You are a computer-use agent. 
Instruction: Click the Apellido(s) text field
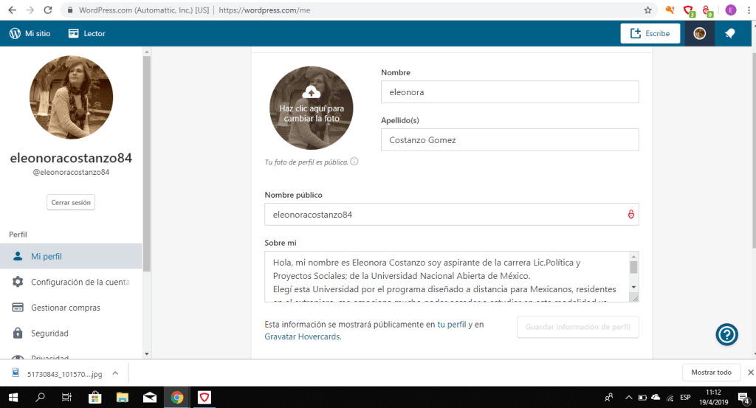pos(509,139)
